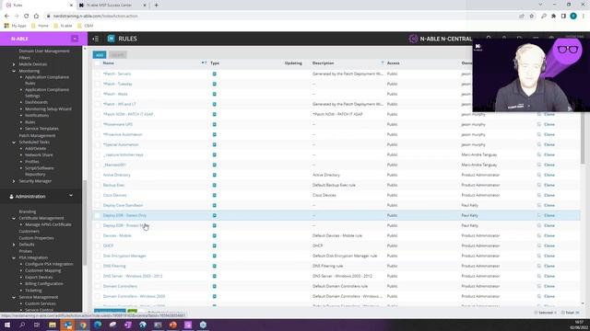Image resolution: width=590 pixels, height=331 pixels.
Task: Open Windows taskbar search
Action: click(x=22, y=325)
